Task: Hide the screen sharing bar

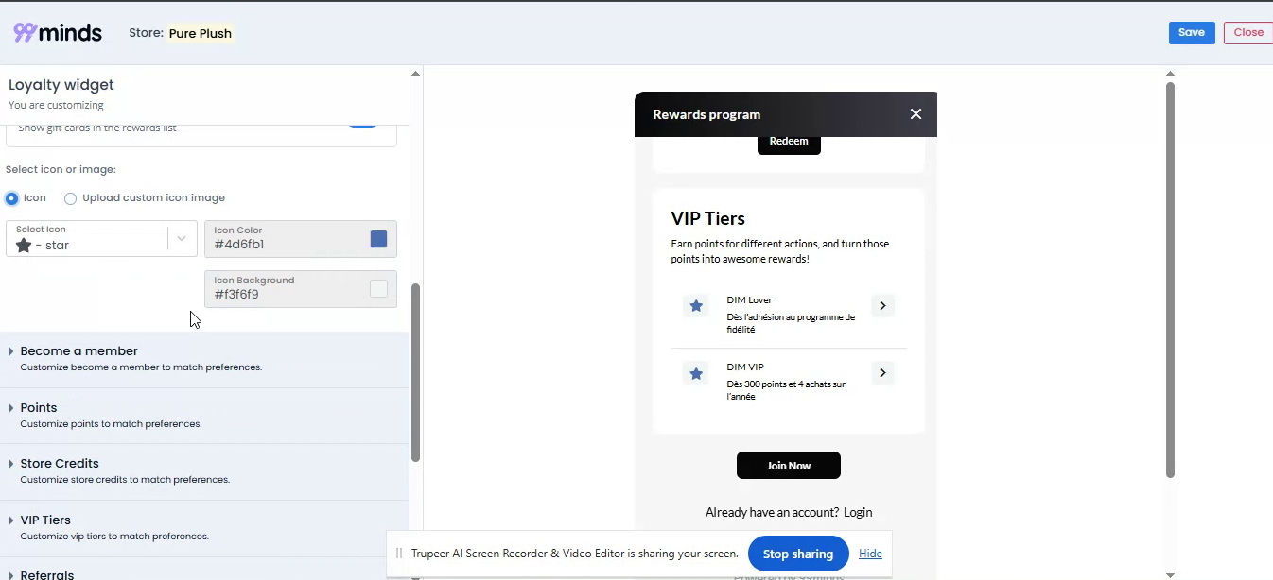Action: 870,554
